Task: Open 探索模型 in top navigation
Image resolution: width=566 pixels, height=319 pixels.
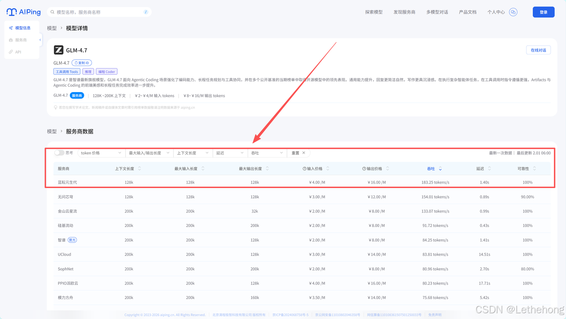Action: pos(374,12)
